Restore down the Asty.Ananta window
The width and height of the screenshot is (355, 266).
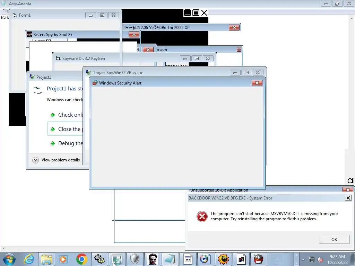click(337, 3)
